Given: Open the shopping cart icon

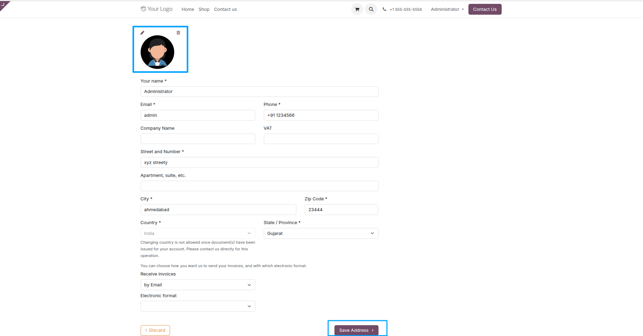Looking at the screenshot, I should (356, 9).
